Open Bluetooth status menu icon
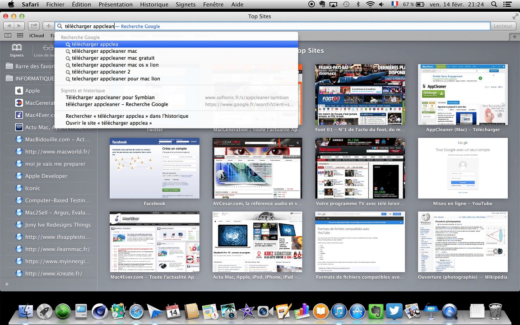Viewport: 520px width, 325px height. point(358,5)
